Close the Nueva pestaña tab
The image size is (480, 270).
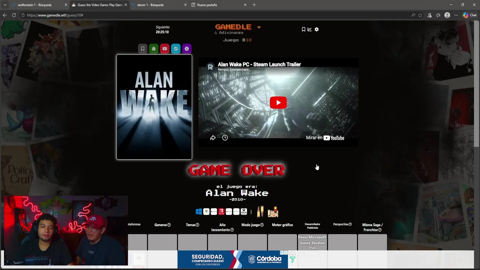245,5
